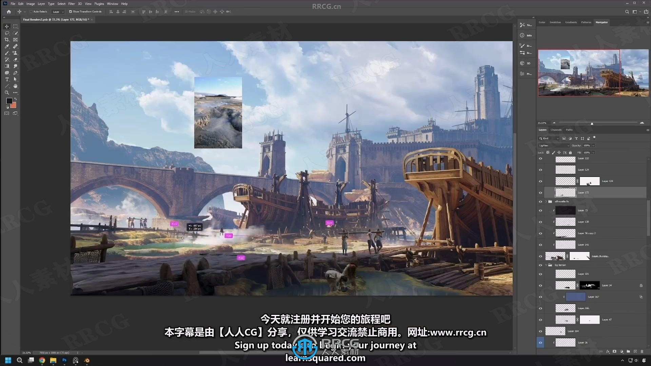Lock transparent pixels in Layers panel
The image size is (651, 366).
click(x=548, y=152)
